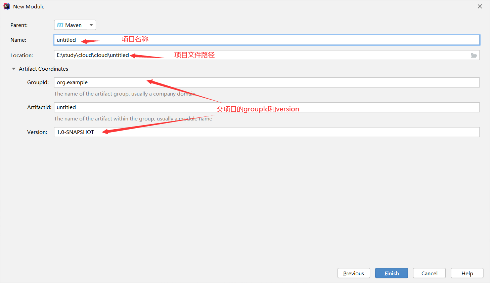The height and width of the screenshot is (283, 490).
Task: Collapse the Artifact Coordinates section
Action: point(14,69)
